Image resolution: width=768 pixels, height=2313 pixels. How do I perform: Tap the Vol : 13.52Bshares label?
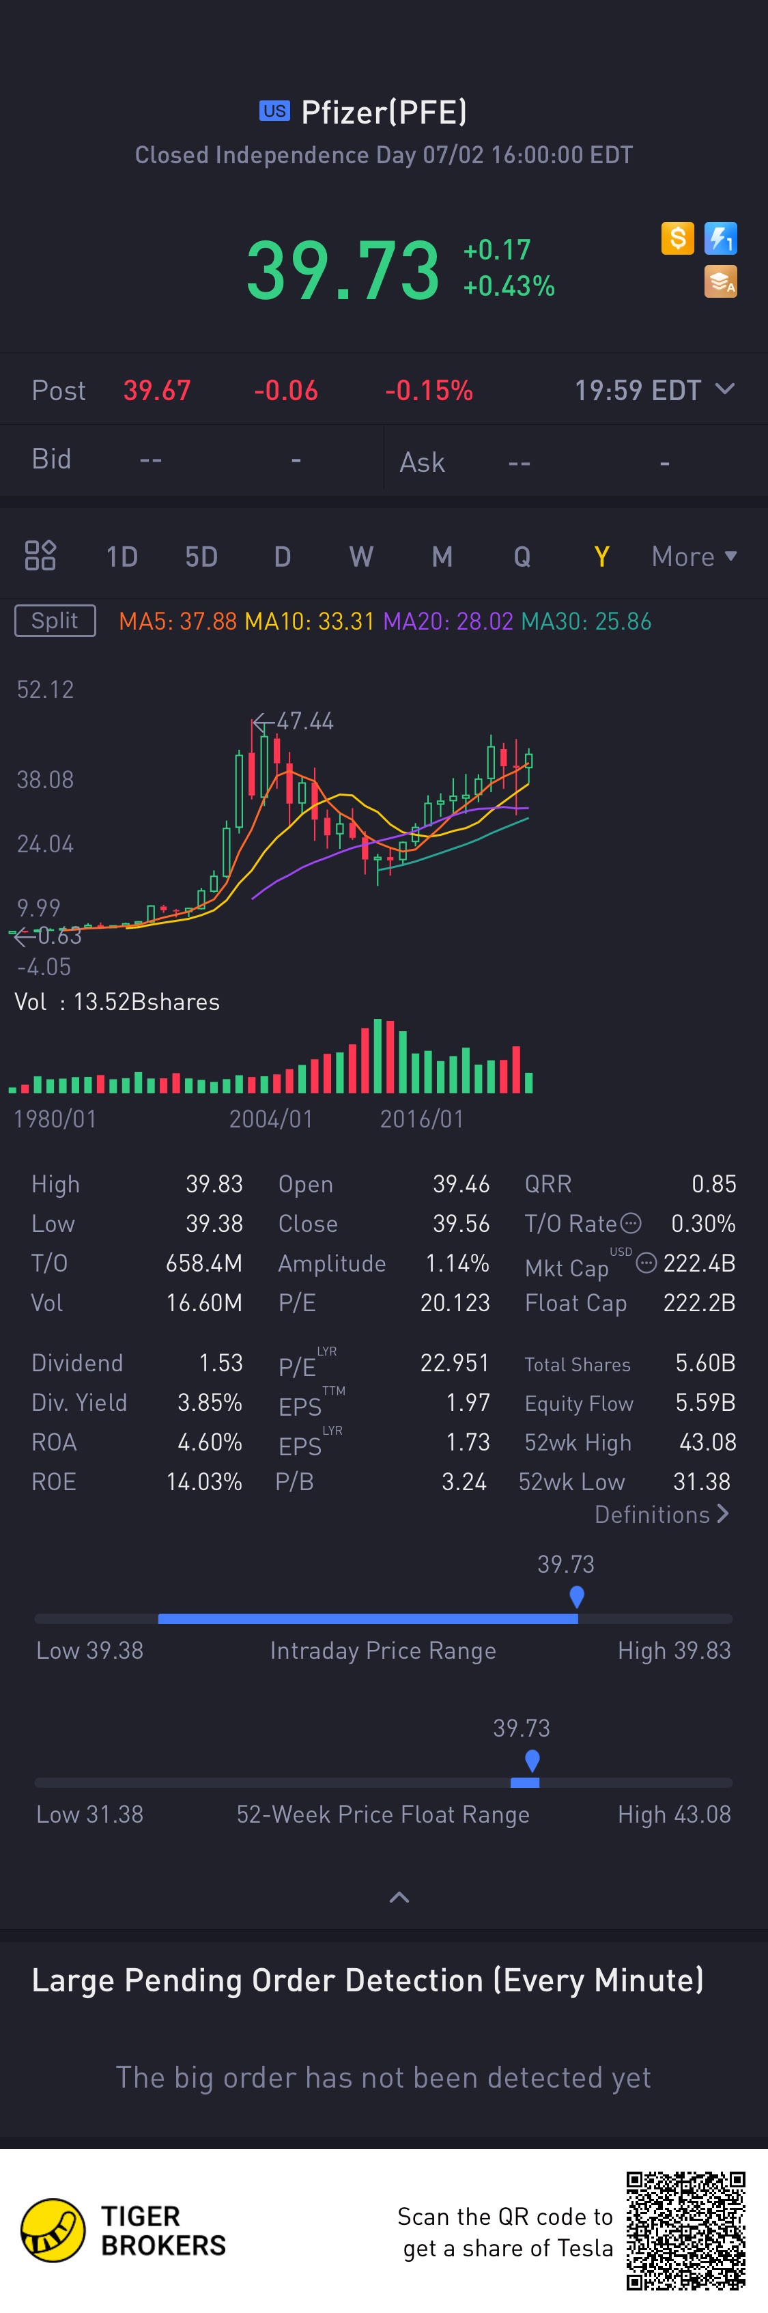[117, 1001]
